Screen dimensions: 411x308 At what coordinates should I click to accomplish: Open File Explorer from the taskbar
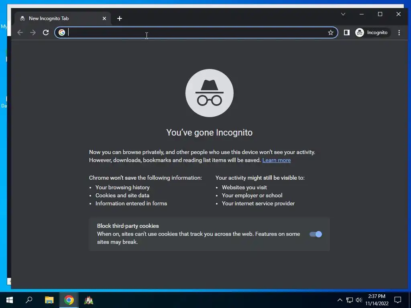tap(49, 300)
